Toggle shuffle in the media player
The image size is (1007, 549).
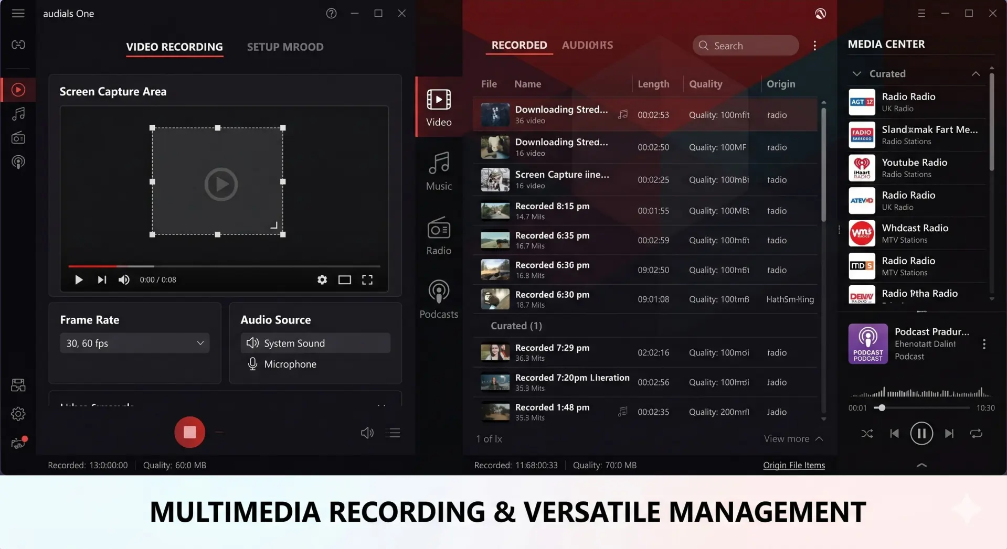click(x=867, y=434)
